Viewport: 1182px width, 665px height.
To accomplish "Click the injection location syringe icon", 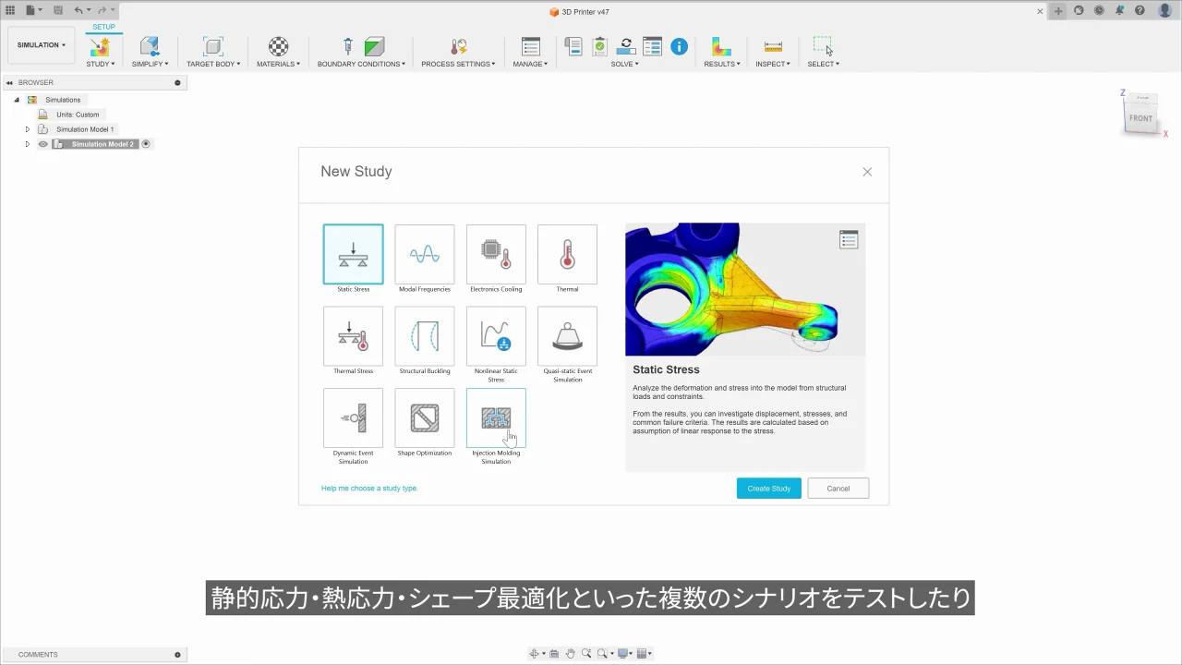I will [348, 46].
